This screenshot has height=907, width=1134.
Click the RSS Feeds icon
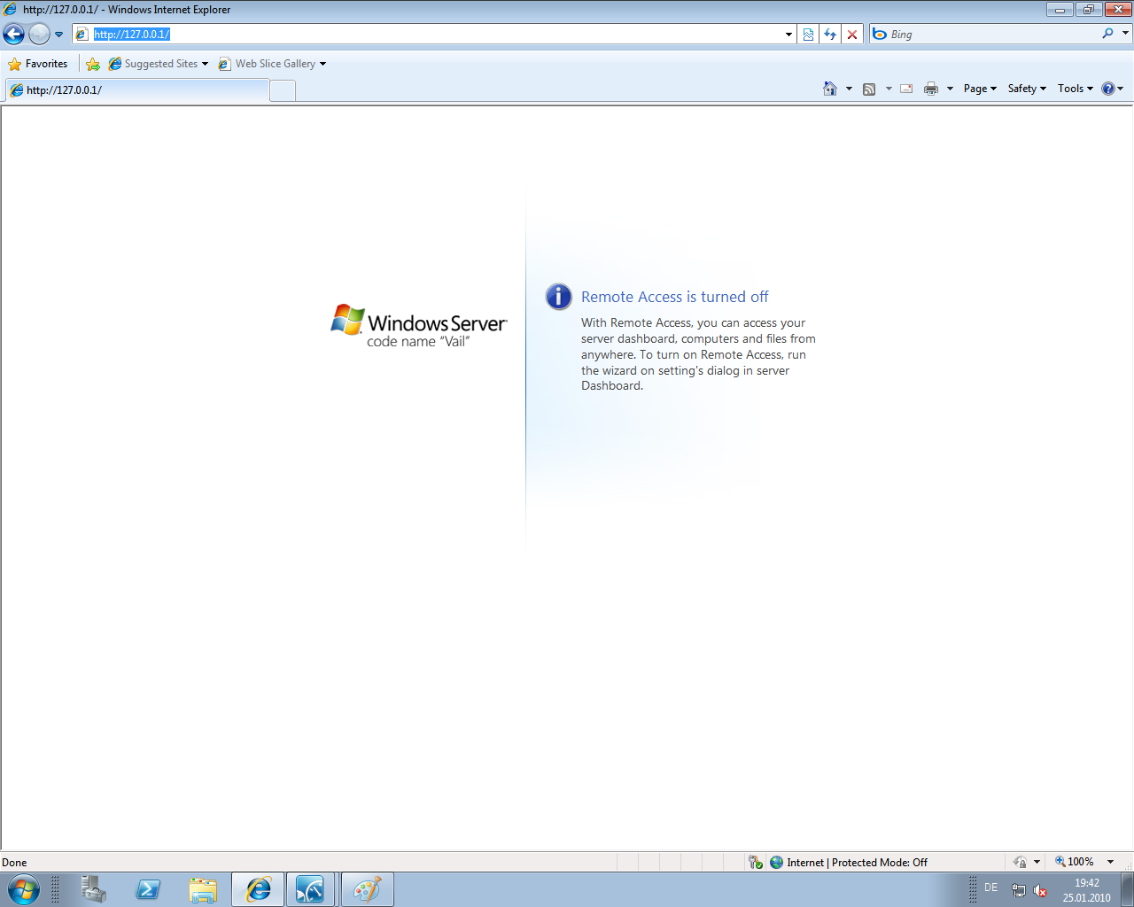869,89
